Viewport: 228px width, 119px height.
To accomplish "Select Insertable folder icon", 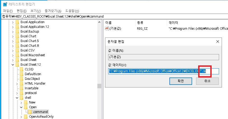I will click(x=21, y=88).
